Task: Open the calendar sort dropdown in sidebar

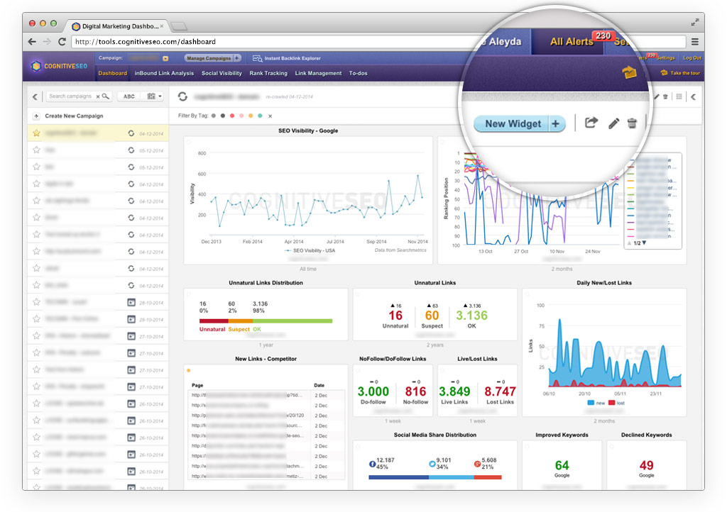Action: [154, 96]
